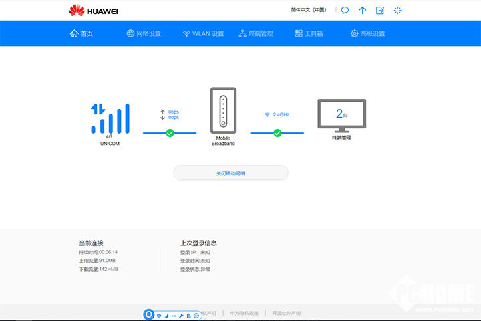Toggle the 中 language mode in input toolbar

pos(159,315)
